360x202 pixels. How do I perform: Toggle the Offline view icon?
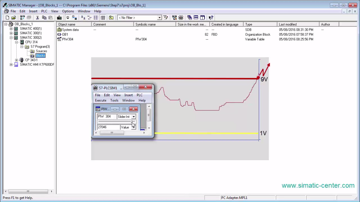point(74,18)
